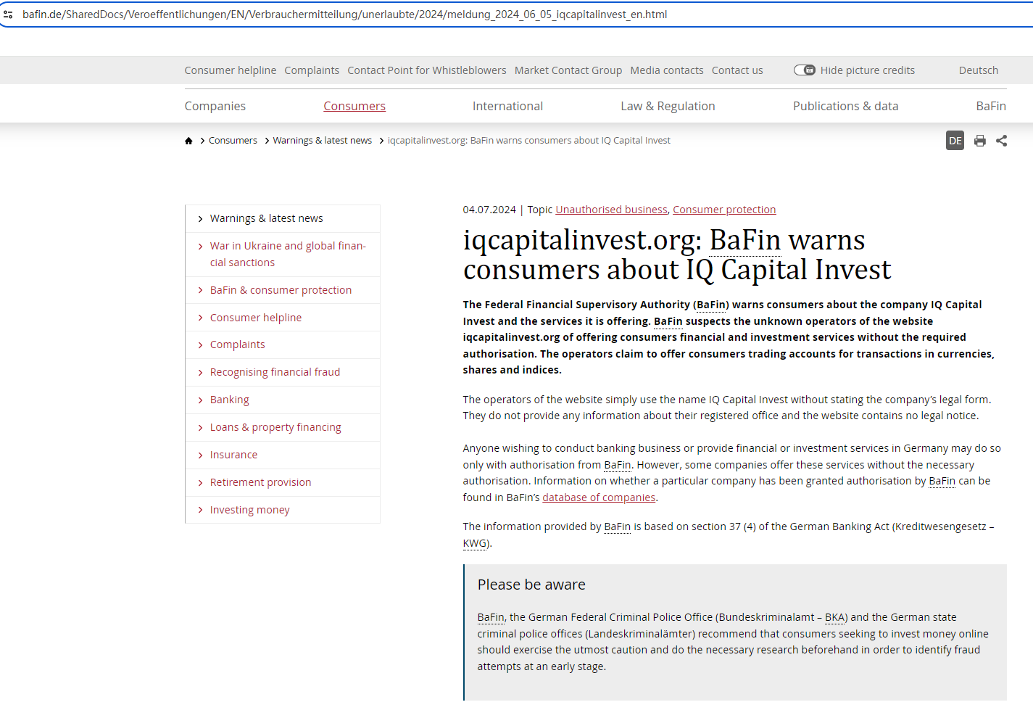1033x710 pixels.
Task: Open the Complaints link in the top bar
Action: (312, 70)
